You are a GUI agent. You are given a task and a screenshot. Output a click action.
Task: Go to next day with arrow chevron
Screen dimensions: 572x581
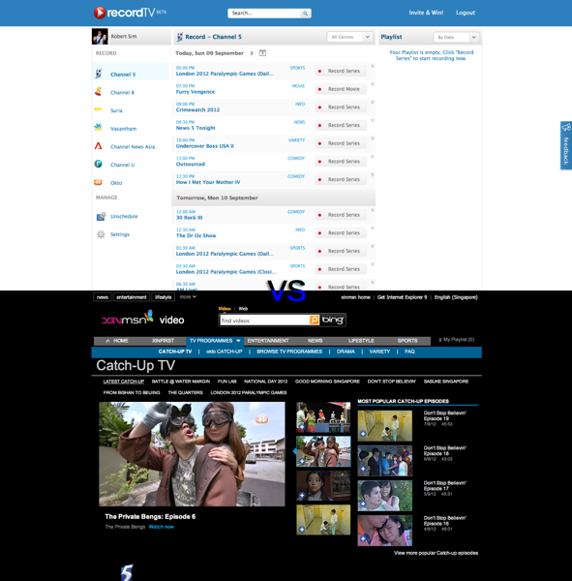pos(252,53)
